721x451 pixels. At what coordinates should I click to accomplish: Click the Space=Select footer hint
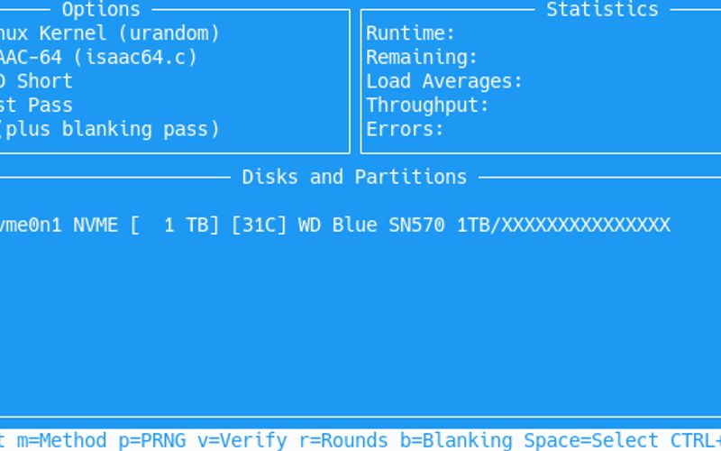(x=590, y=440)
